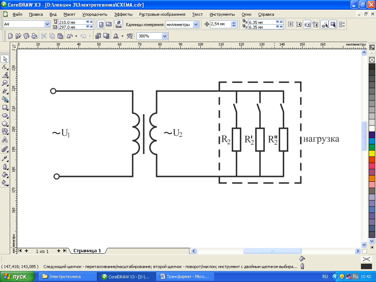Viewport: 376px width, 282px height.
Task: Open the Растровые изображения menu
Action: pyautogui.click(x=162, y=14)
